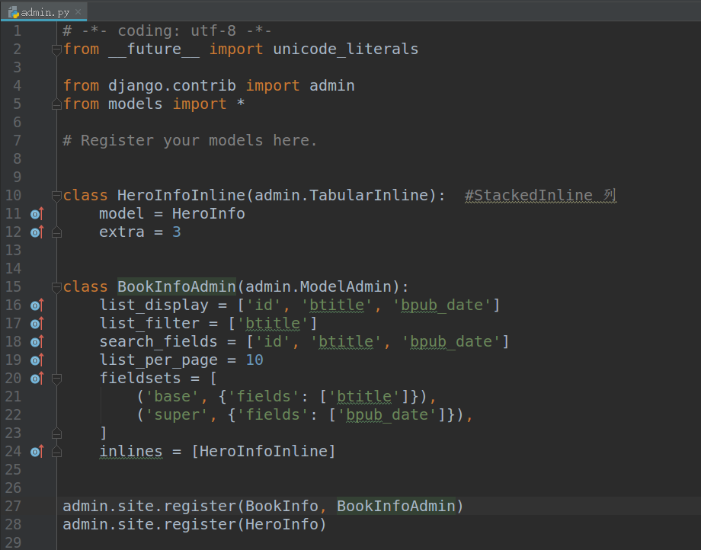Click override marker icon on line 18
Screen dimensions: 701x550
37,342
